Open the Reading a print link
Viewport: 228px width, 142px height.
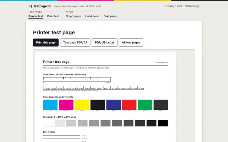click(x=173, y=6)
